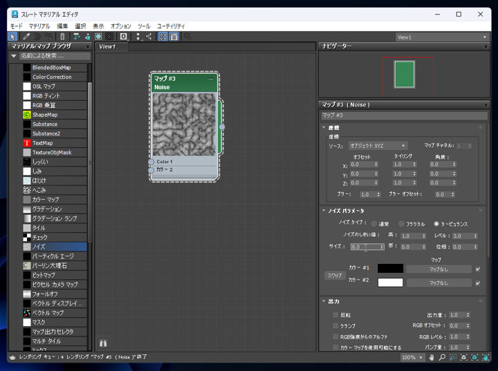Viewport: 498px width, 371px height.
Task: Activate the arrow select tool
Action: 13,37
